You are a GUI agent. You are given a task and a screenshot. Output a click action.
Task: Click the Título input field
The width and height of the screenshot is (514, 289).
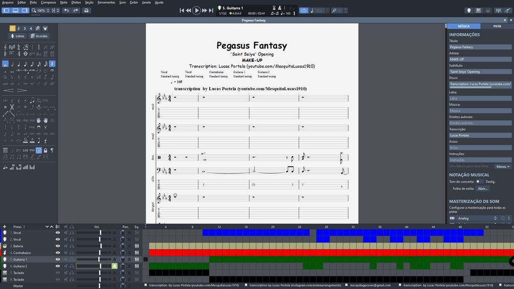(480, 47)
